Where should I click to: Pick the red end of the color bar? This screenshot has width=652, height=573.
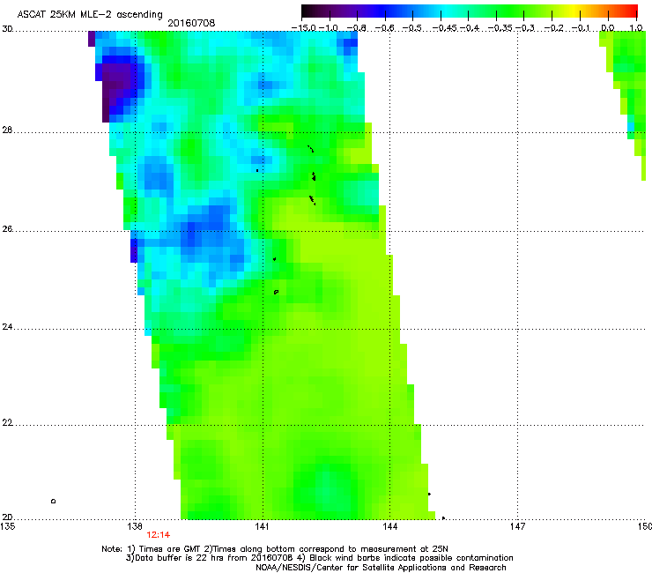click(632, 11)
